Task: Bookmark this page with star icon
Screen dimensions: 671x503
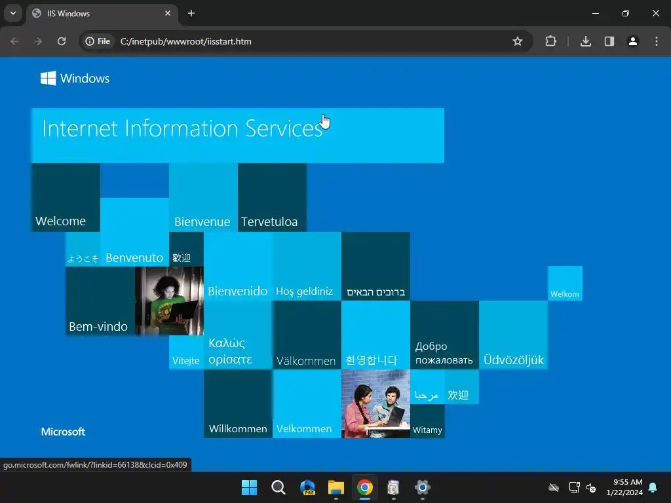Action: (x=518, y=41)
